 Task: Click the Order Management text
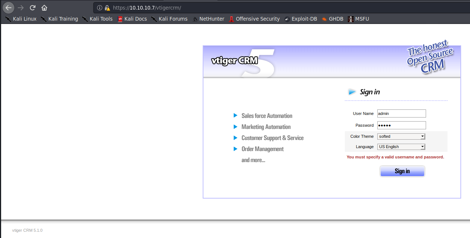tap(263, 149)
